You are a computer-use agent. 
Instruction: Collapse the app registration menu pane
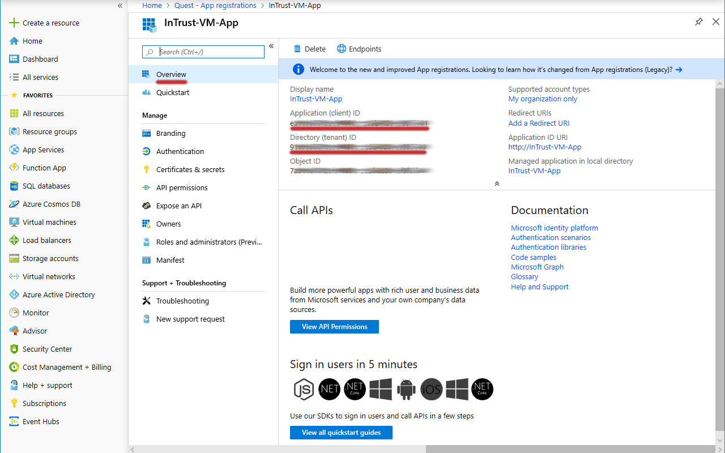click(x=271, y=46)
